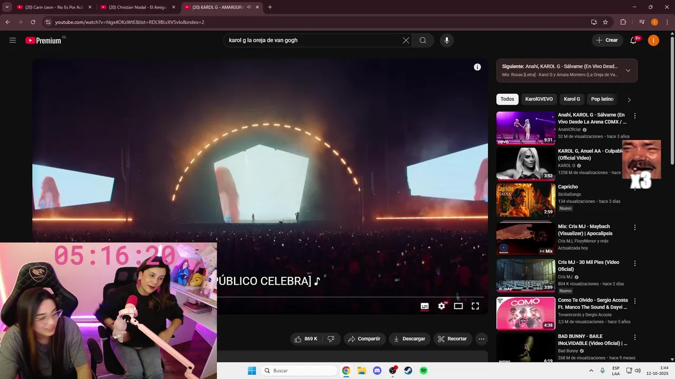675x379 pixels.
Task: Close the Christian Nodal tab
Action: click(x=173, y=7)
